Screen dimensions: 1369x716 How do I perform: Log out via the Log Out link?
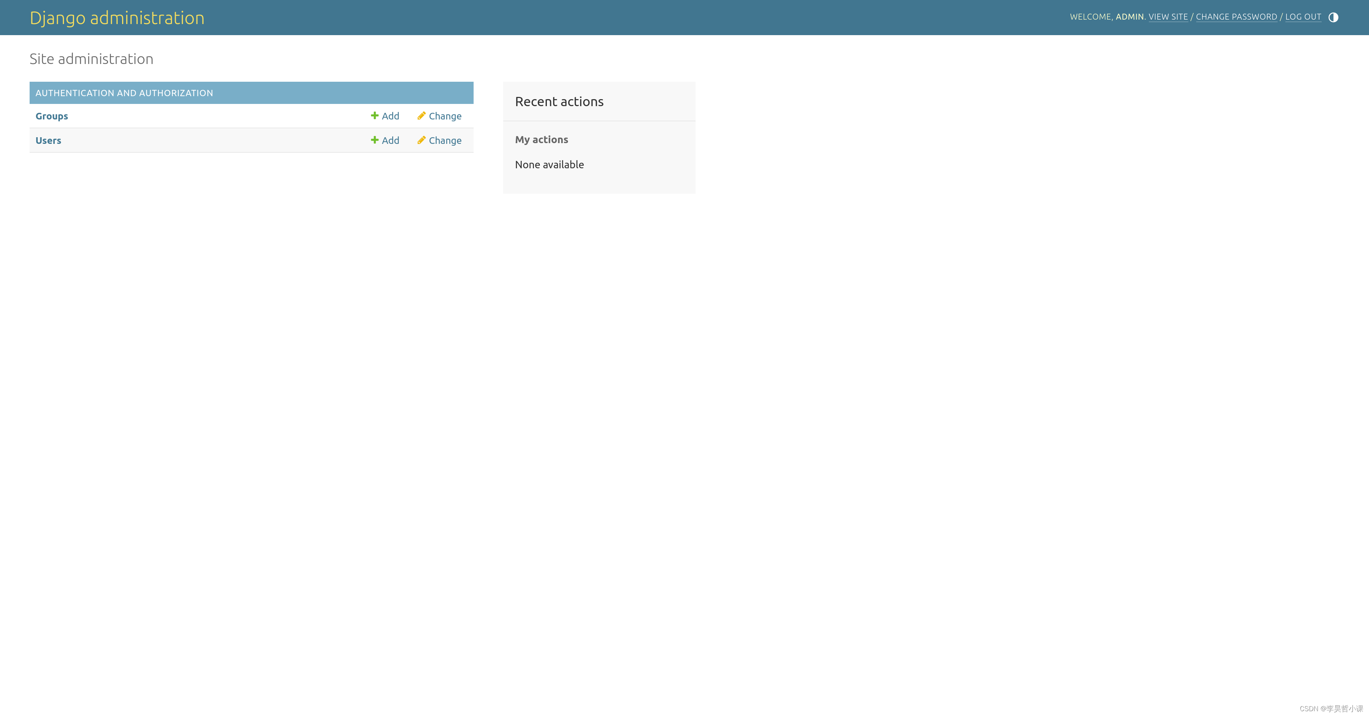click(x=1302, y=17)
